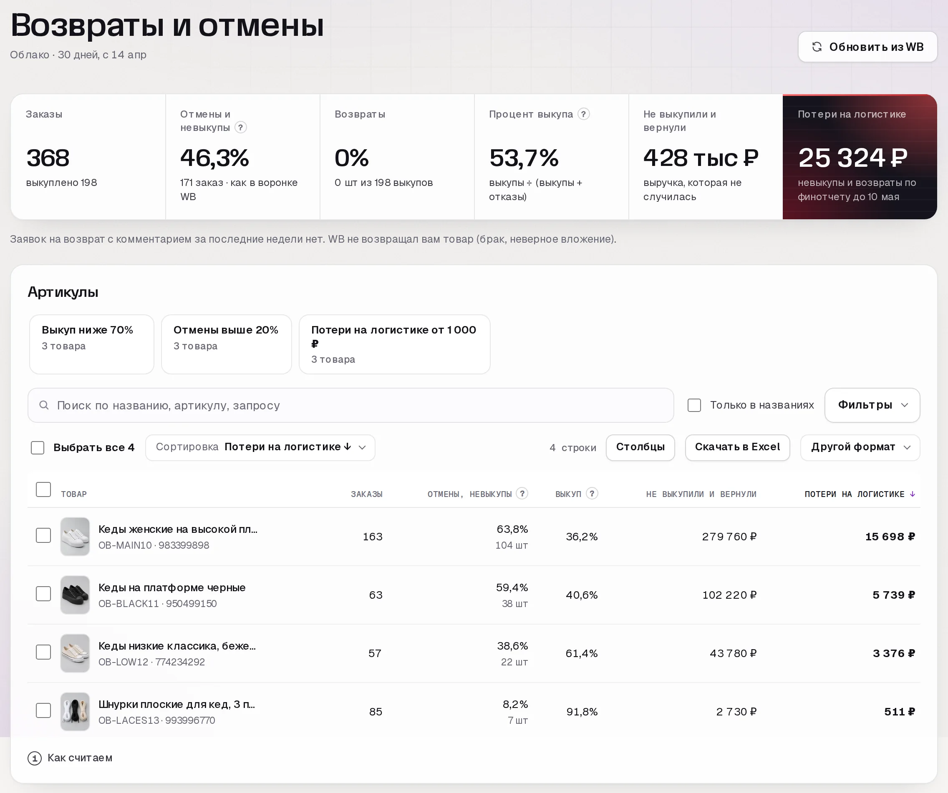The image size is (948, 793).
Task: Open the black platform sneakers thumbnail
Action: 75,595
